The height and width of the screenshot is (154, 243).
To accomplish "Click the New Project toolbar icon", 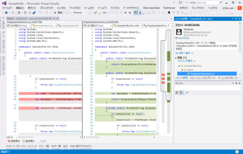I will 19,13.
